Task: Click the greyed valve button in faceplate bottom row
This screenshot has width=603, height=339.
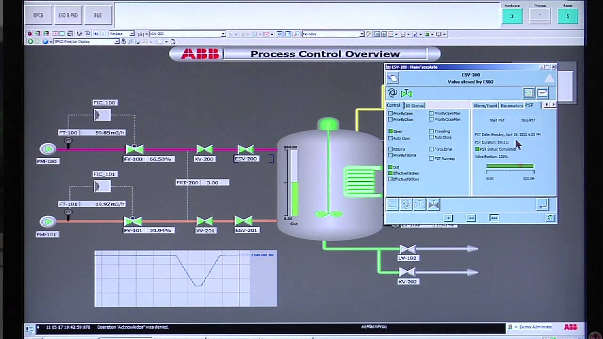Action: [x=433, y=204]
